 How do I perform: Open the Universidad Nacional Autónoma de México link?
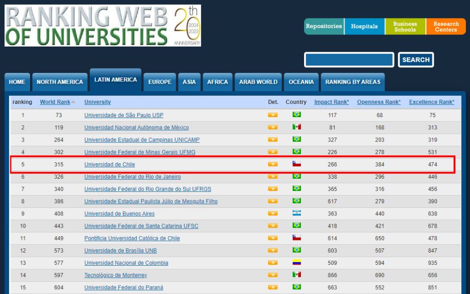click(x=137, y=127)
